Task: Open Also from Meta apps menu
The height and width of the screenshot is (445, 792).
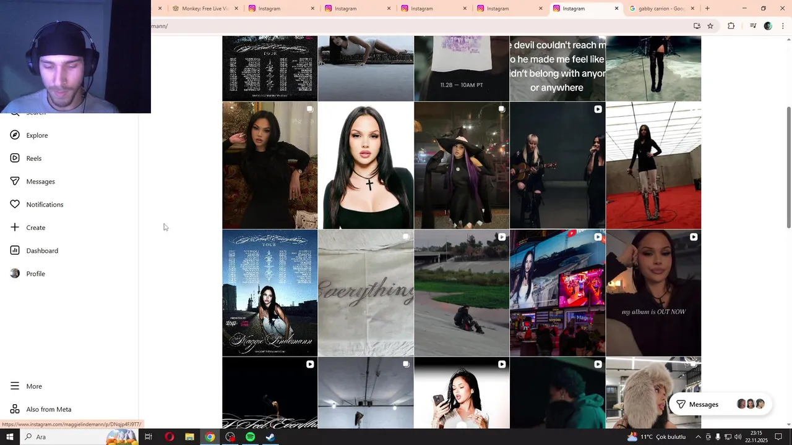Action: (41, 409)
